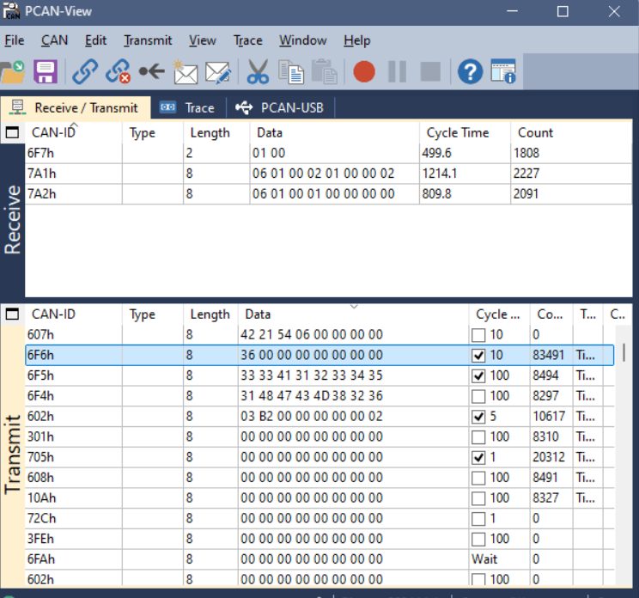Enable cycle time checkbox for 607h
The image size is (639, 598).
click(x=479, y=334)
